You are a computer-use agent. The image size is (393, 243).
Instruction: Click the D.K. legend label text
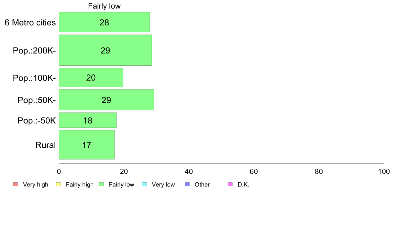[243, 185]
